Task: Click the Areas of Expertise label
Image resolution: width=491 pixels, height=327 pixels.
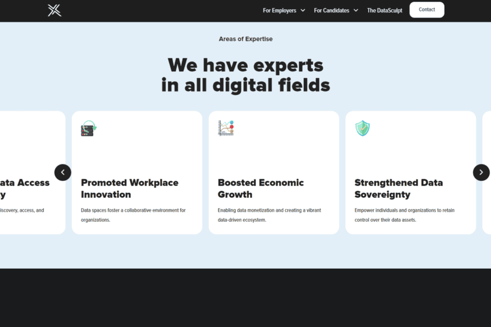Action: click(245, 39)
